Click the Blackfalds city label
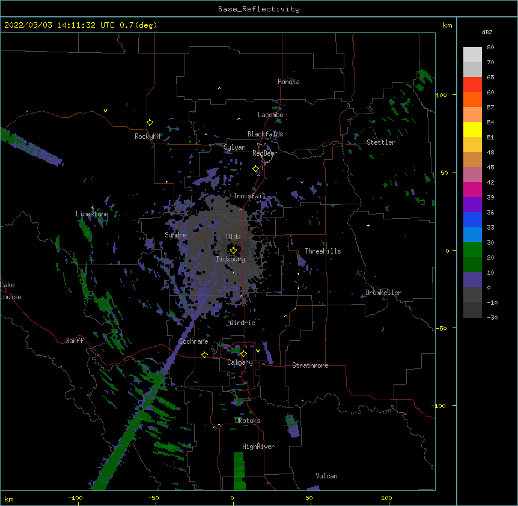 pos(265,134)
